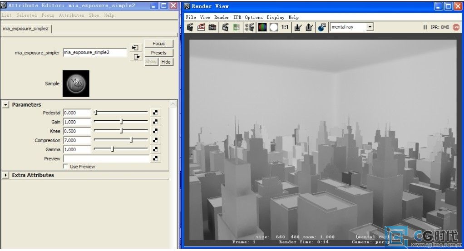Click the Compression slider handle
464x251 pixels.
click(x=131, y=140)
